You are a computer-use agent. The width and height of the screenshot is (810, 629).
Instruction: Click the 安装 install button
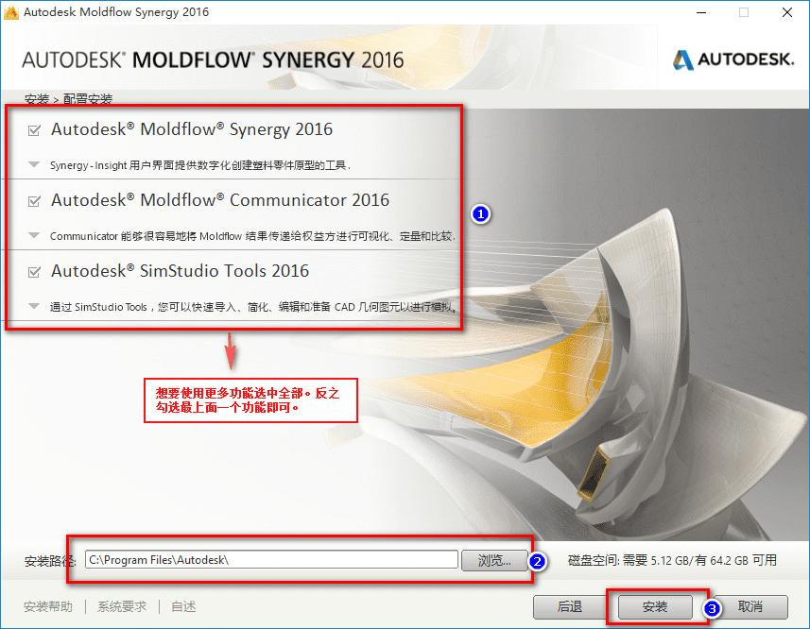tap(654, 607)
